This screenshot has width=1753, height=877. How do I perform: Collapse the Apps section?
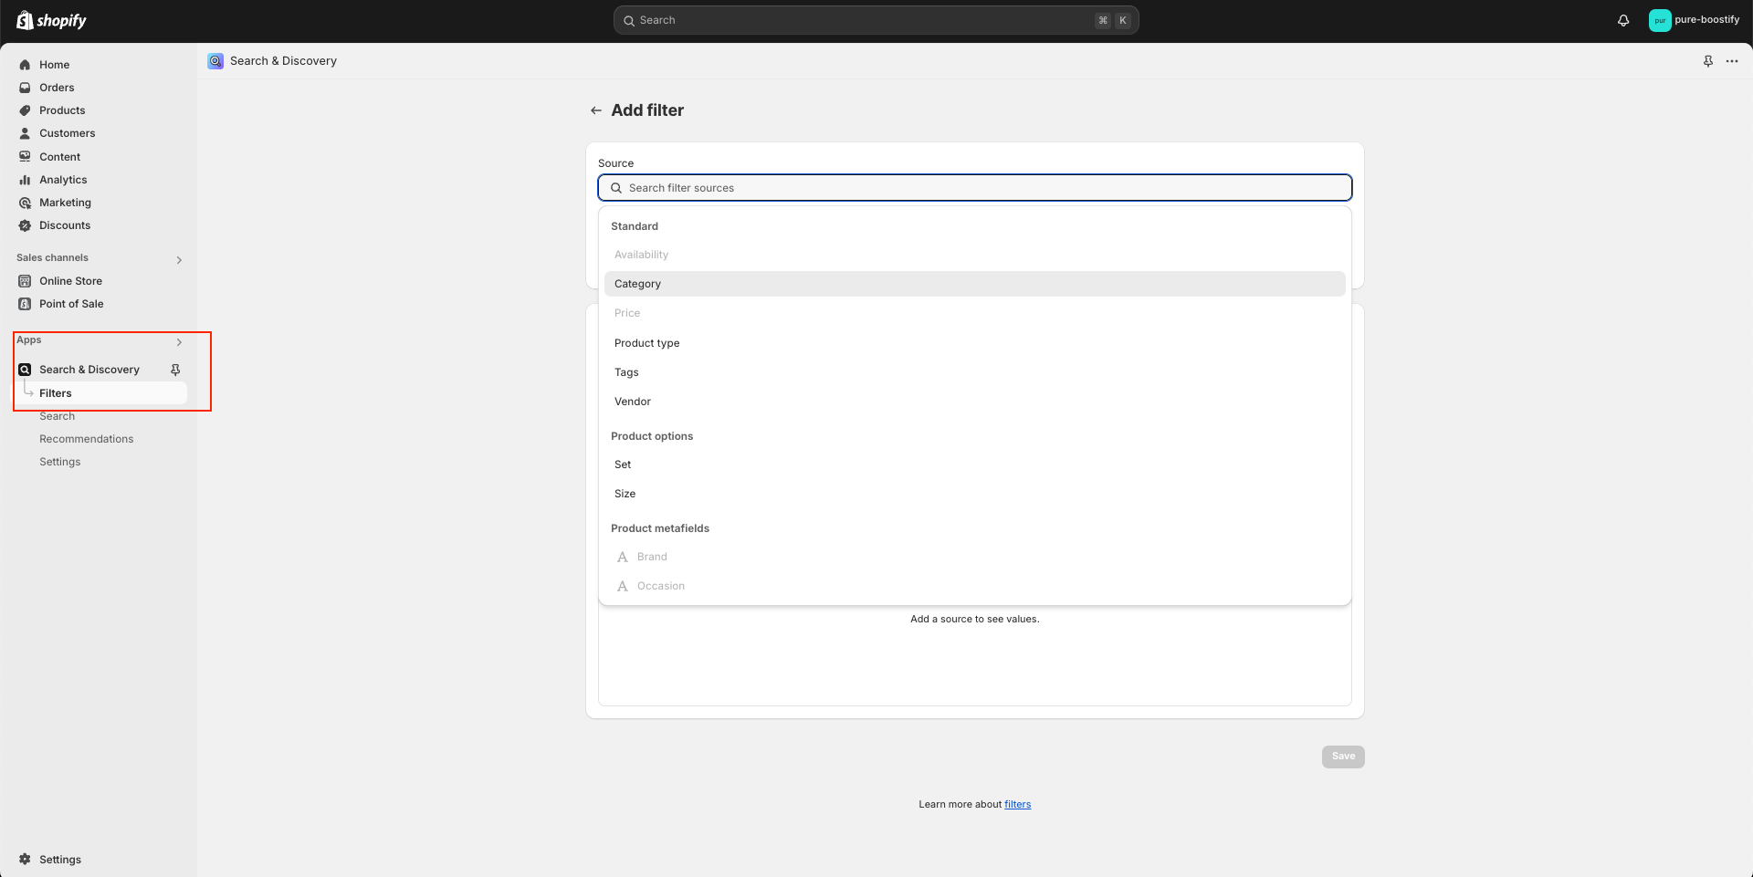coord(179,342)
